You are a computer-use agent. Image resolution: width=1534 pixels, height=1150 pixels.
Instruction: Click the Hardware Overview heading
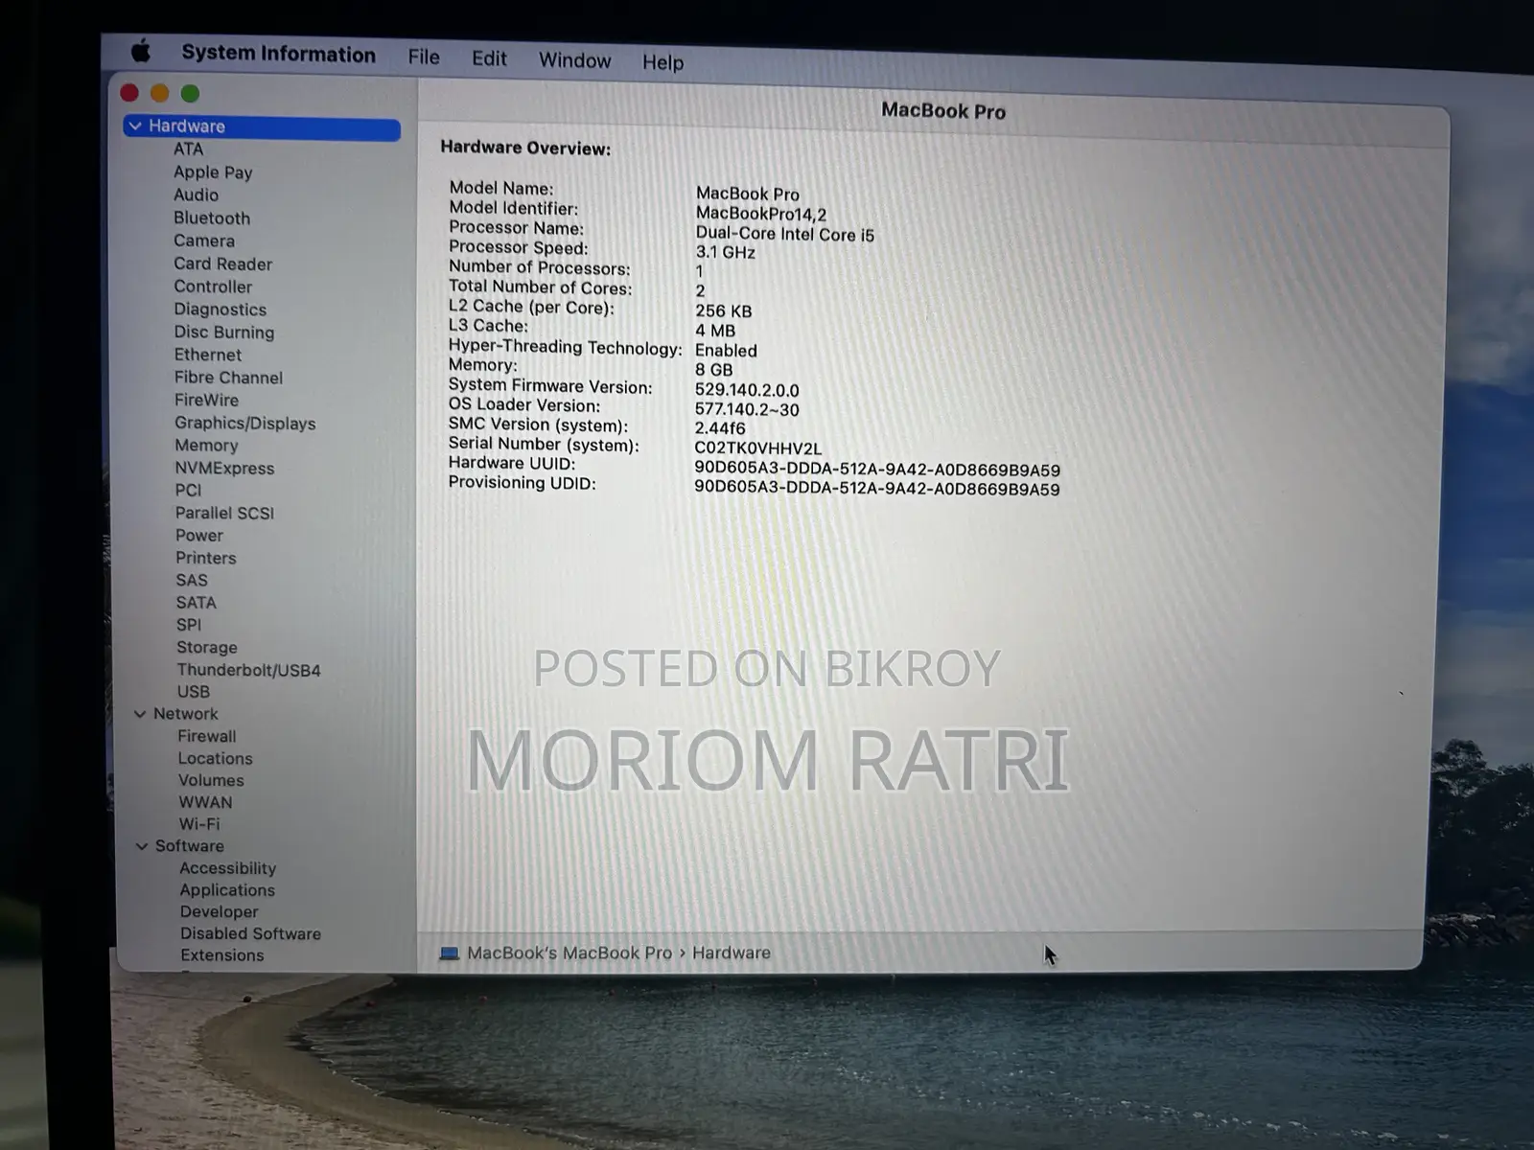click(525, 149)
